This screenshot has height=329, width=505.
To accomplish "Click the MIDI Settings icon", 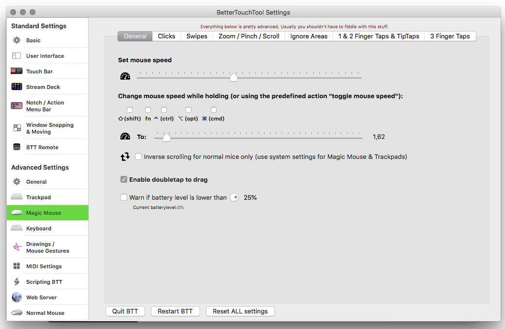I will [17, 266].
